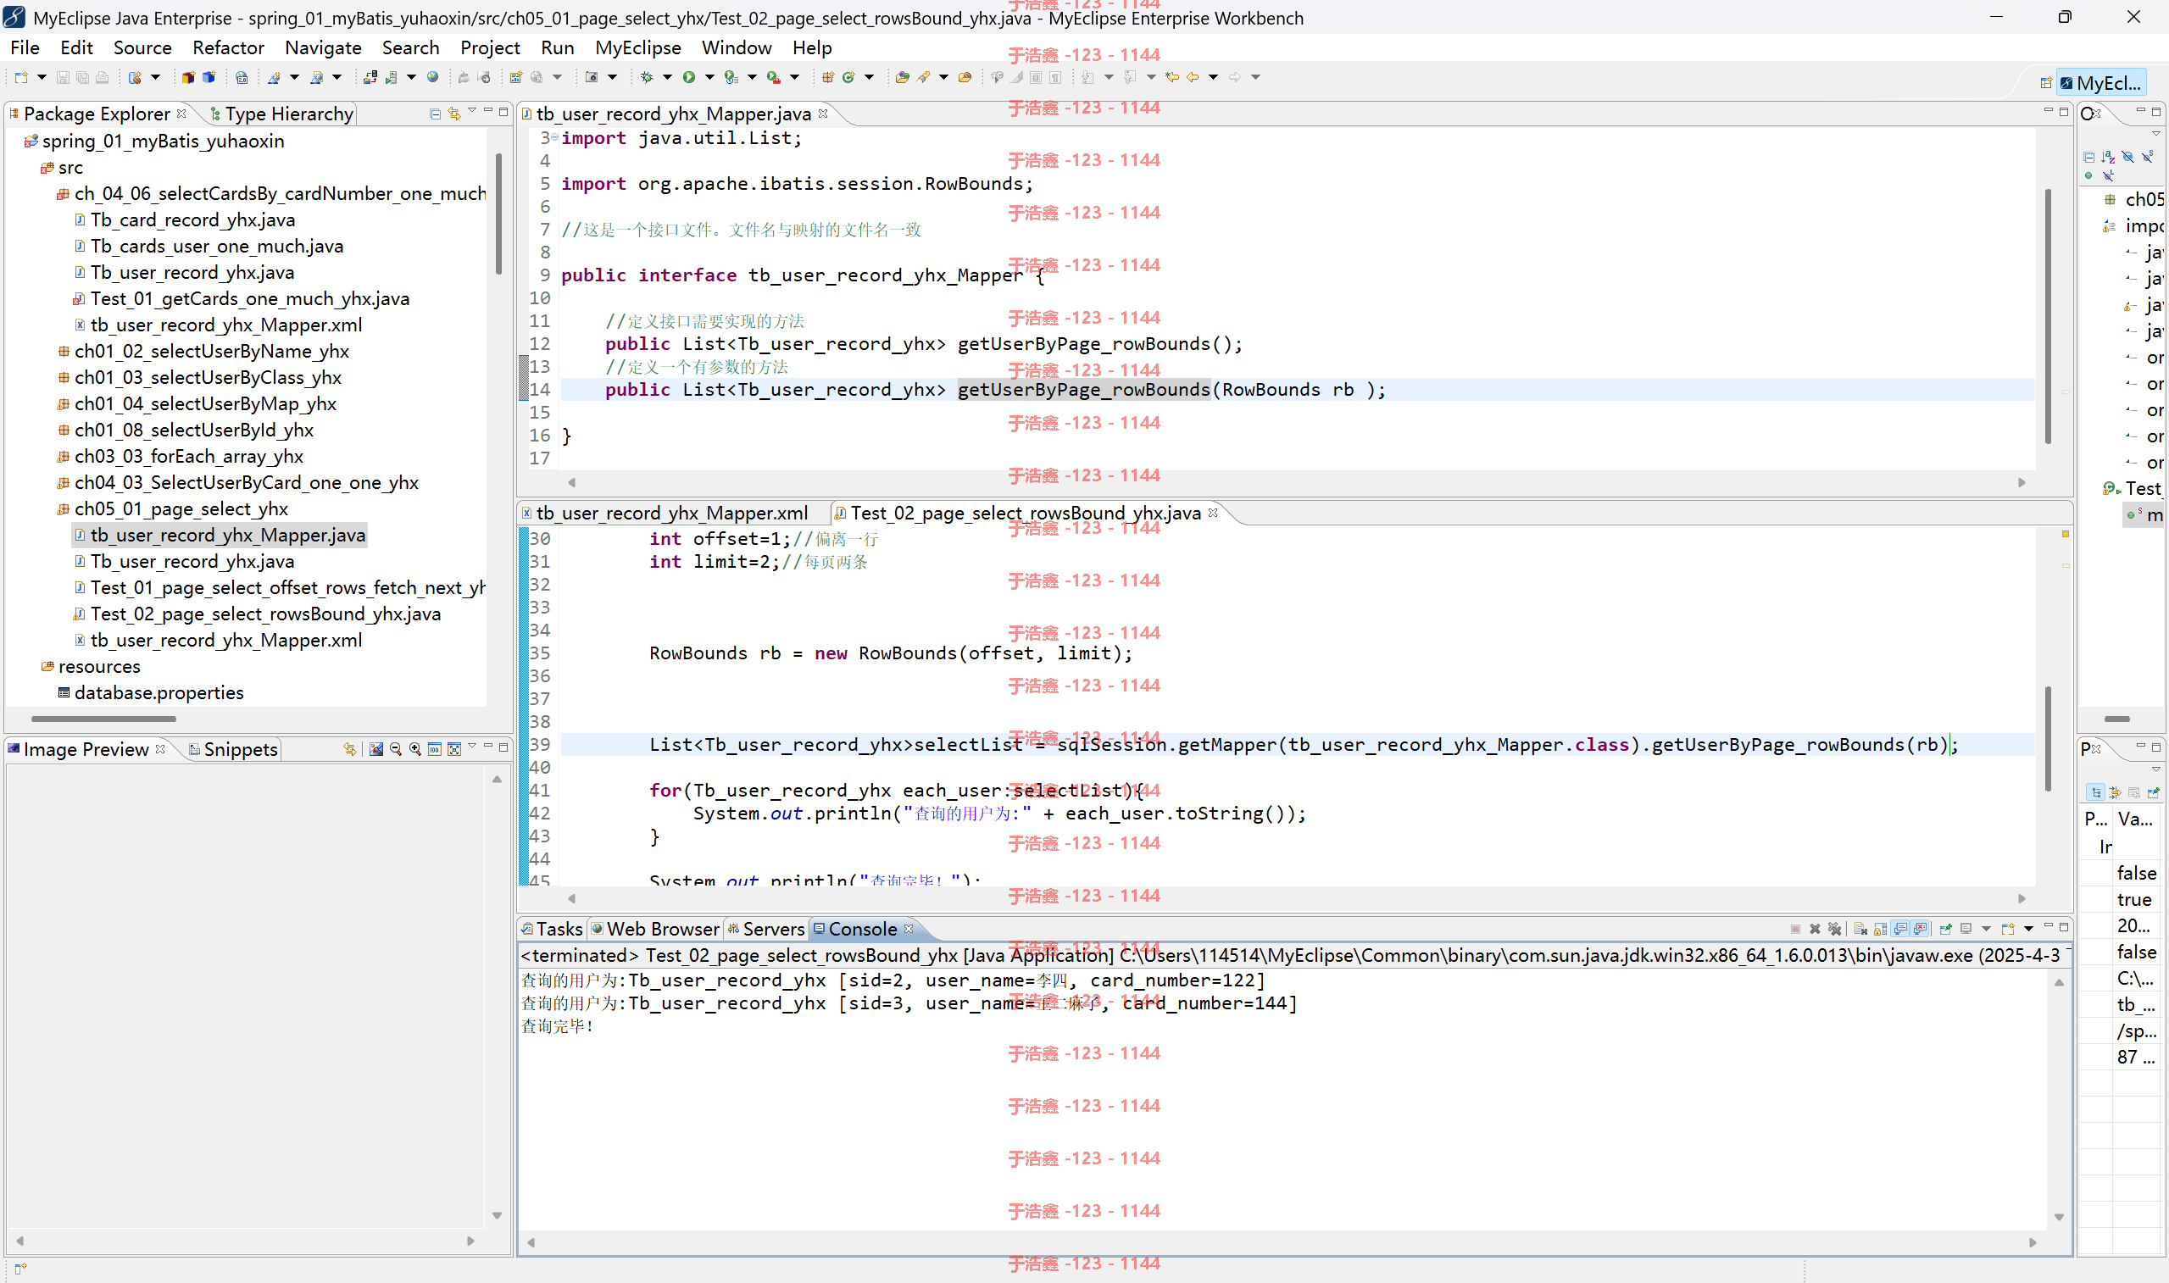
Task: Click Remove All Terminated Launches icon
Action: tap(1834, 930)
